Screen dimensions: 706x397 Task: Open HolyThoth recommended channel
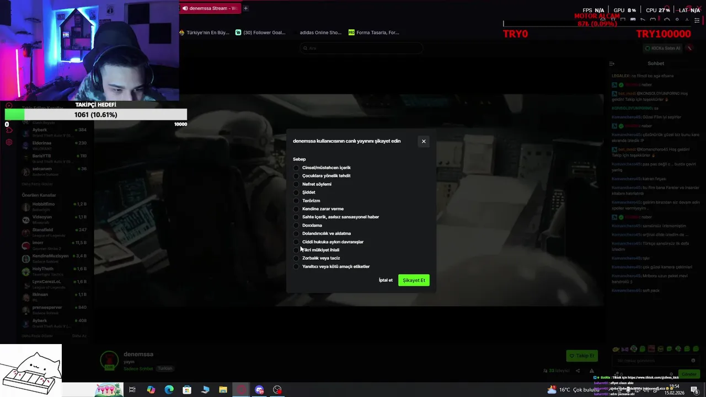[55, 271]
